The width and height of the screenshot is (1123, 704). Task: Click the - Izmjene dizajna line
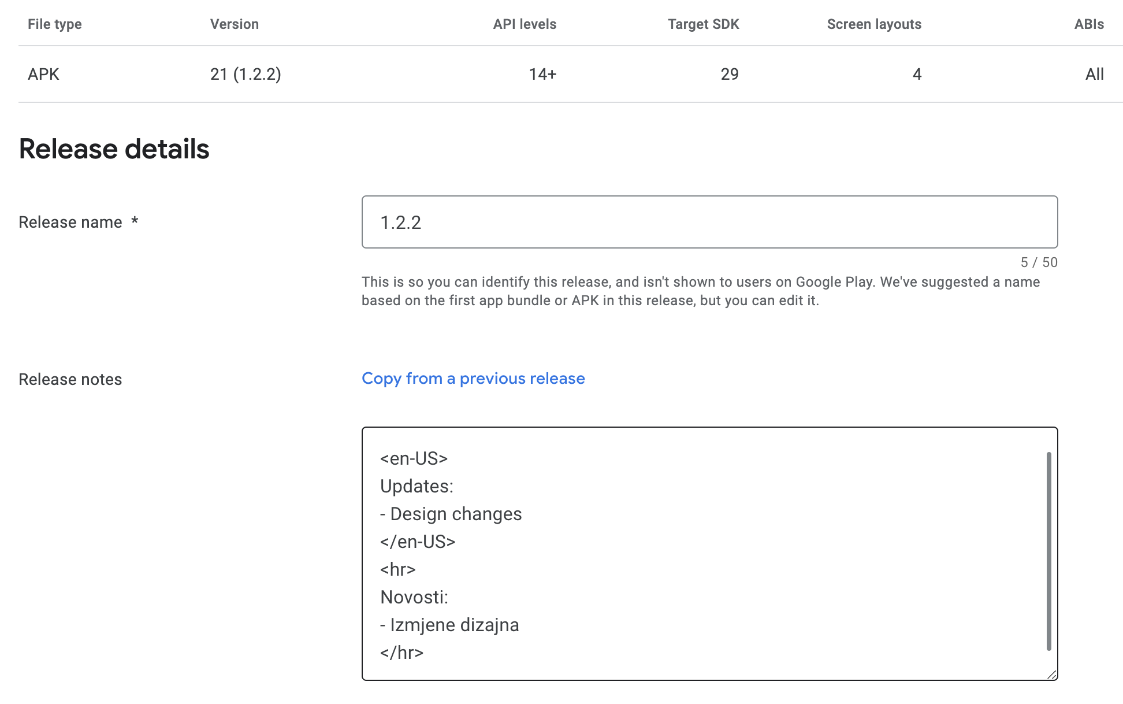(449, 625)
